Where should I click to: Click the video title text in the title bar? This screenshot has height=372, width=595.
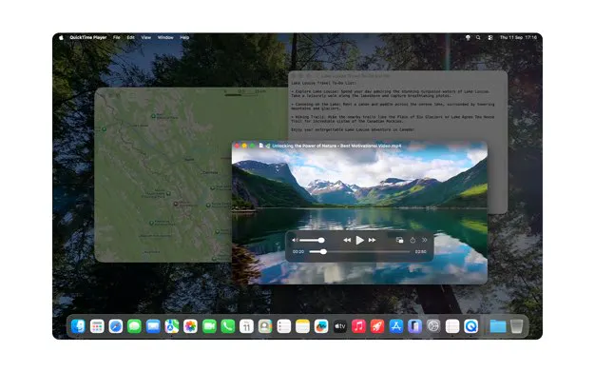pos(336,146)
